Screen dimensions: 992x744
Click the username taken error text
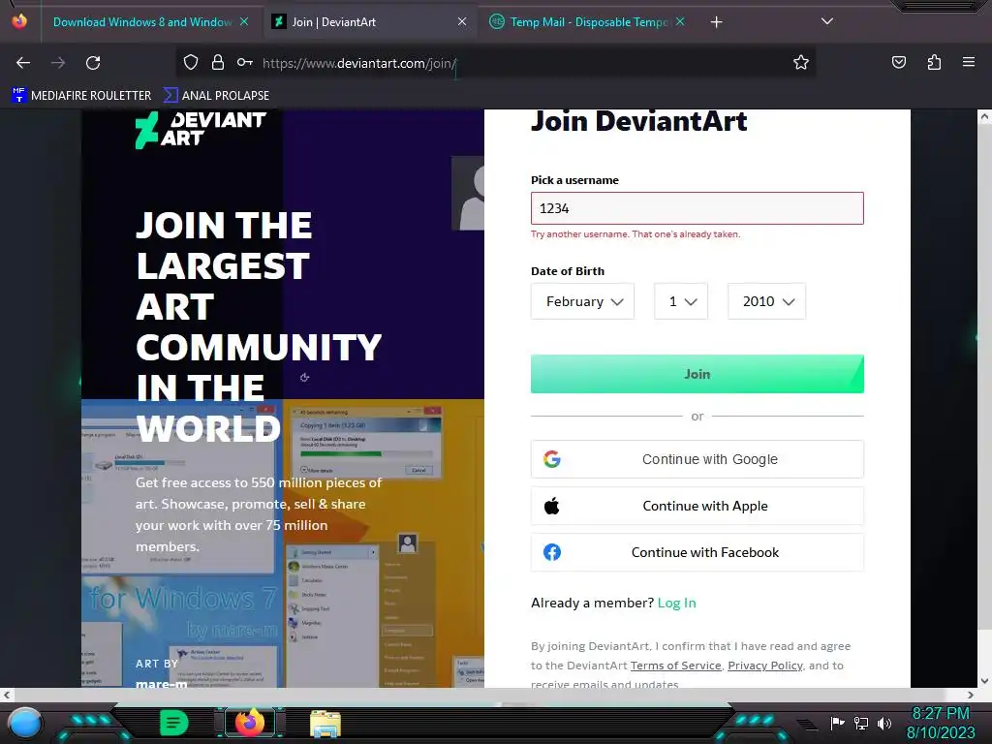coord(635,234)
